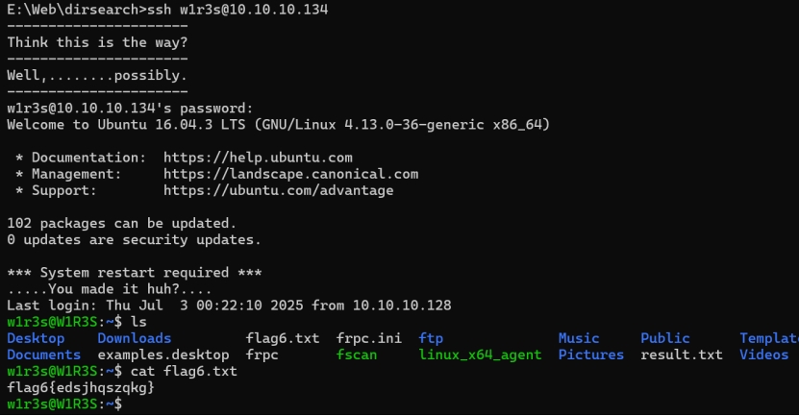Click the linux_x64_agent executable name

pyautogui.click(x=480, y=355)
